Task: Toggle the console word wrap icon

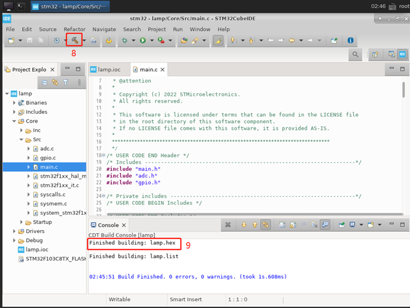Action: point(303,225)
